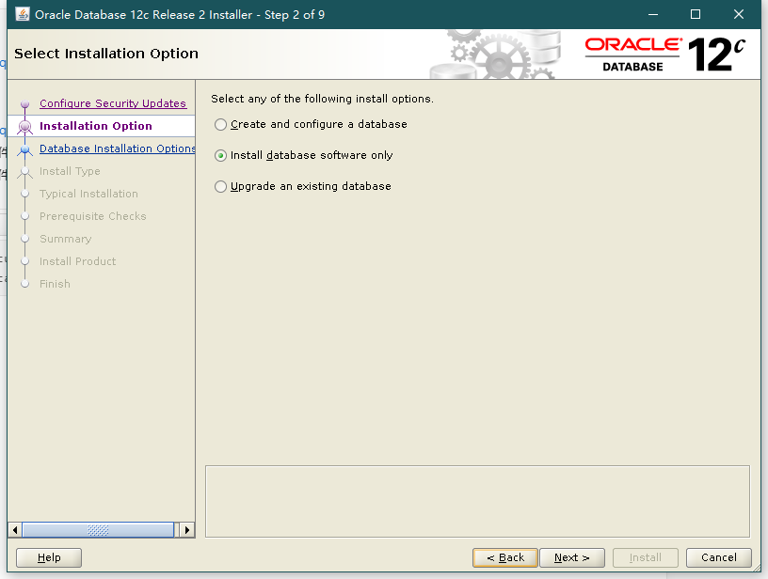Click the Installation Option current step
The image size is (768, 579).
[x=95, y=126]
